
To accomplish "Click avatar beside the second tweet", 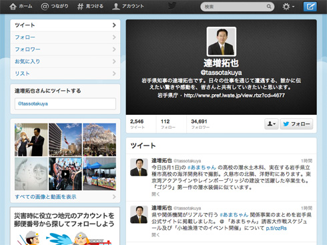I will [x=139, y=215].
